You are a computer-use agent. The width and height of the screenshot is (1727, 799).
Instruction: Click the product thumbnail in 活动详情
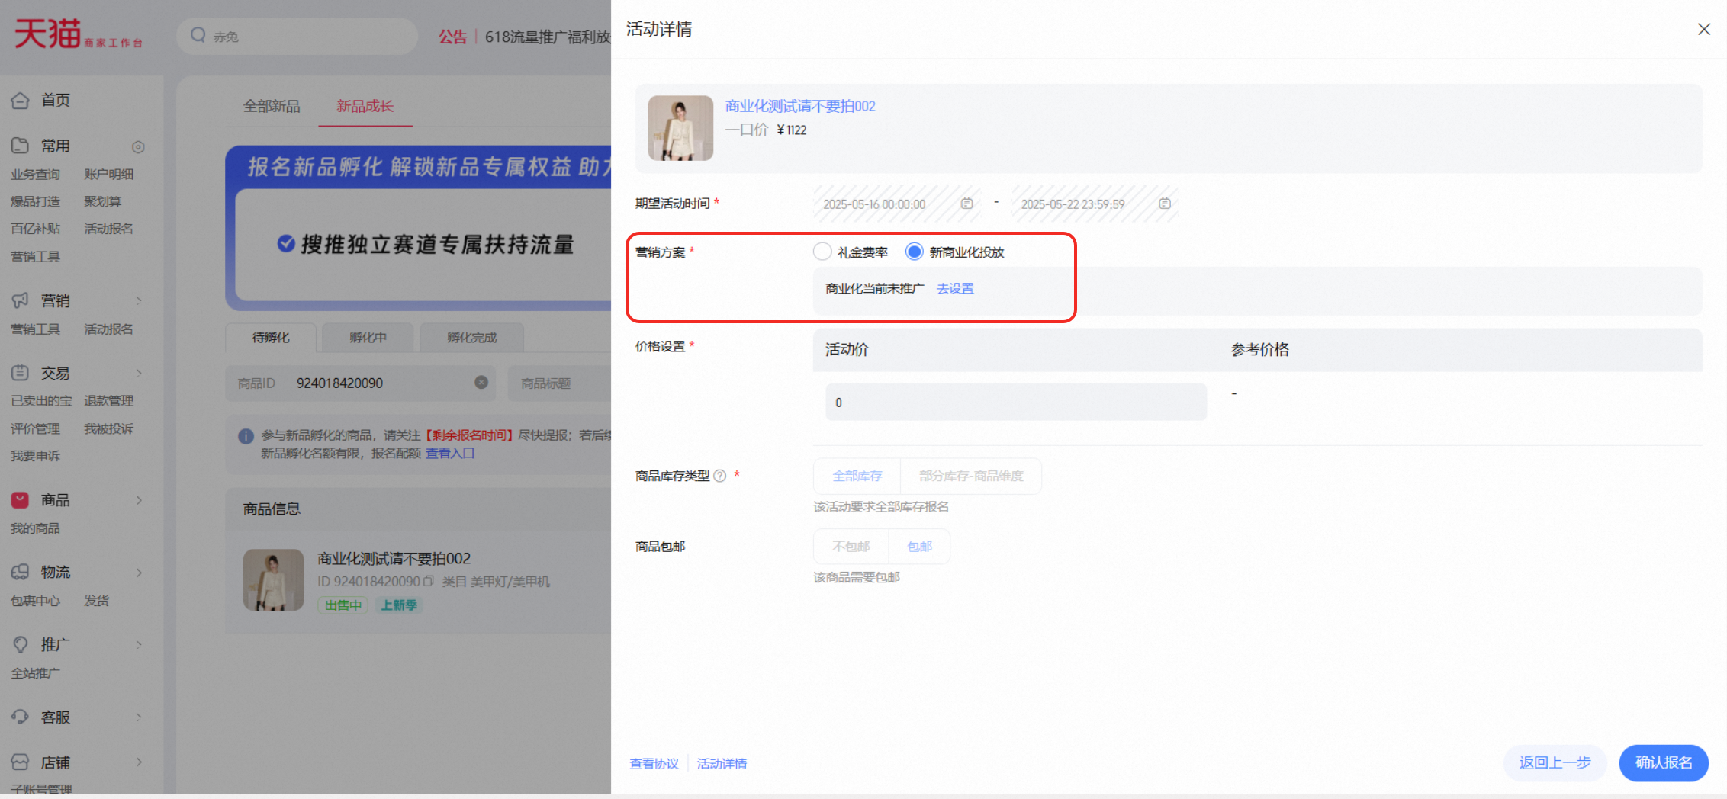680,128
